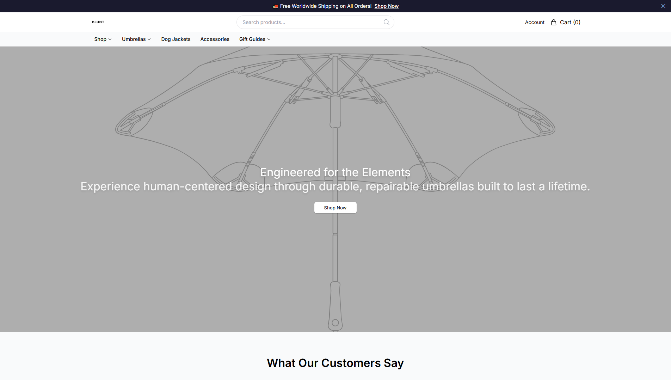This screenshot has width=671, height=380.
Task: Open the Account link
Action: click(x=535, y=22)
